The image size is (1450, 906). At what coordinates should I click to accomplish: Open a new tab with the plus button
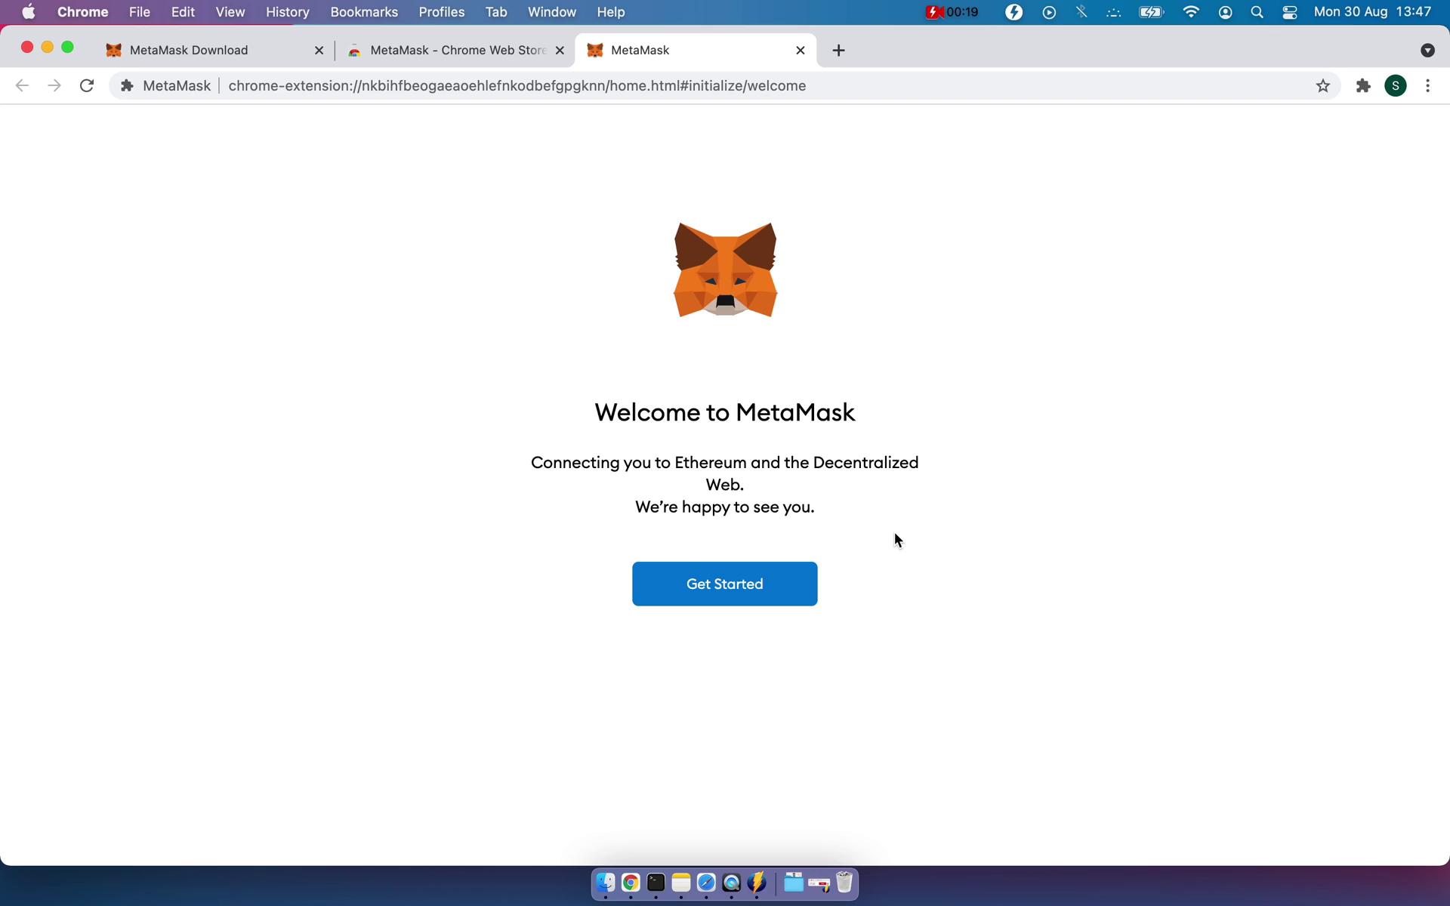[x=838, y=50]
